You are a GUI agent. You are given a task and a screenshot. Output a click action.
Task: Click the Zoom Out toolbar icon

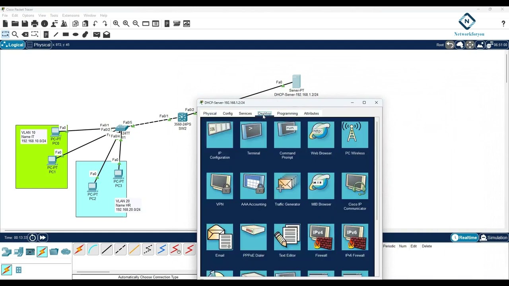click(136, 24)
